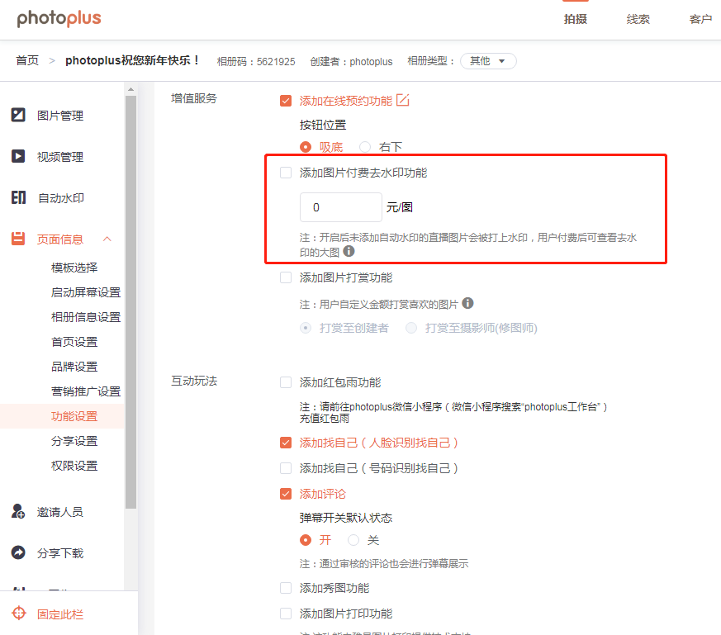Click edit icon beside 添加在线预约功能

coord(403,100)
